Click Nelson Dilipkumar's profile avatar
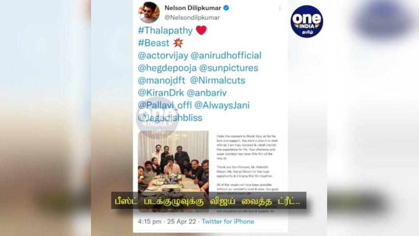 click(149, 12)
